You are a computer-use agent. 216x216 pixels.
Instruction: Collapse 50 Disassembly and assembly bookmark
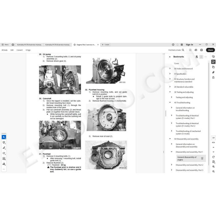pos(170,139)
